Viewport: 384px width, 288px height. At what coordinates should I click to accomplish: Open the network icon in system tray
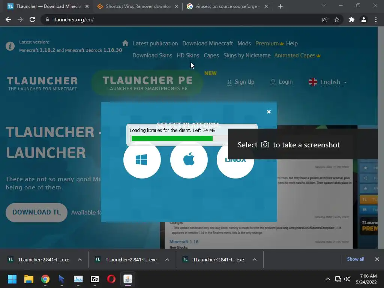338,279
